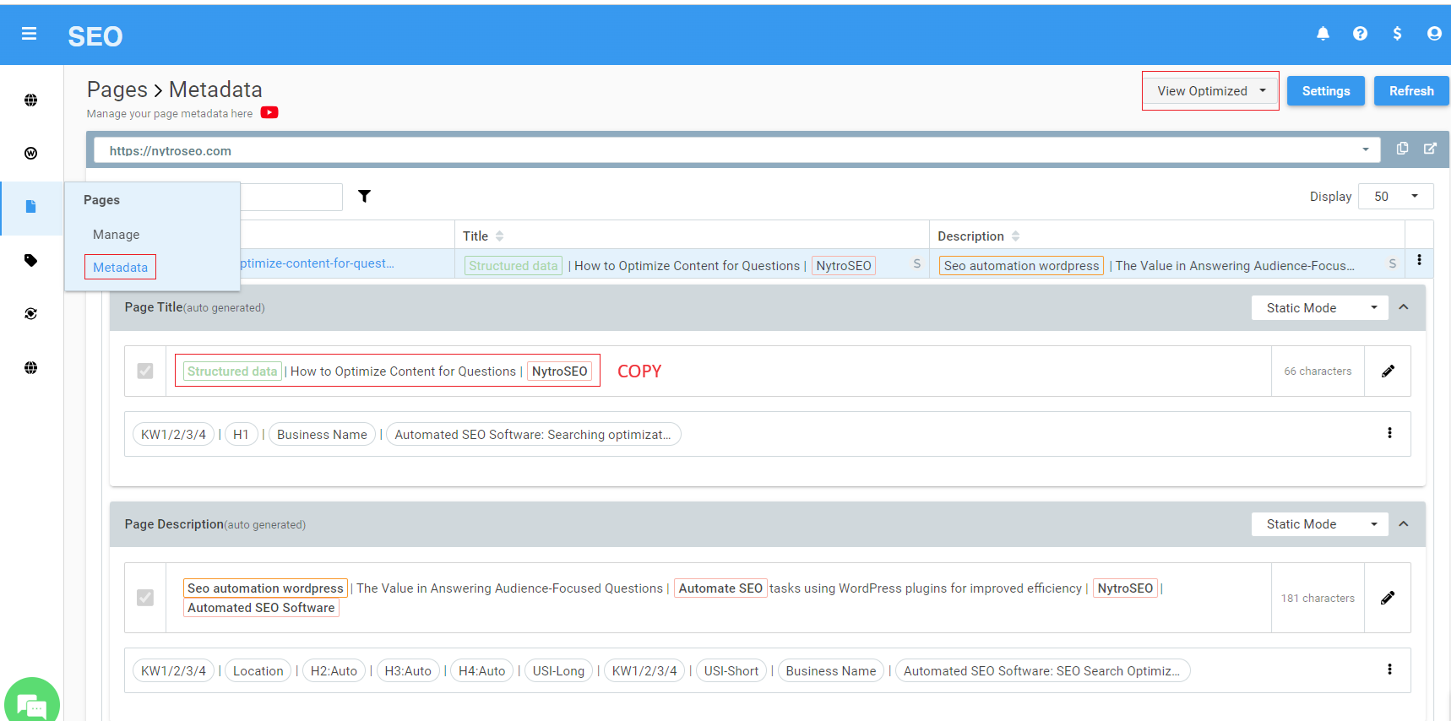Open Page Description Static Mode dropdown
1451x721 pixels.
click(1320, 524)
